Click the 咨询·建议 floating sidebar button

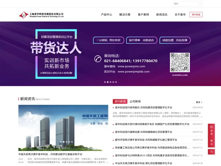tap(211, 136)
